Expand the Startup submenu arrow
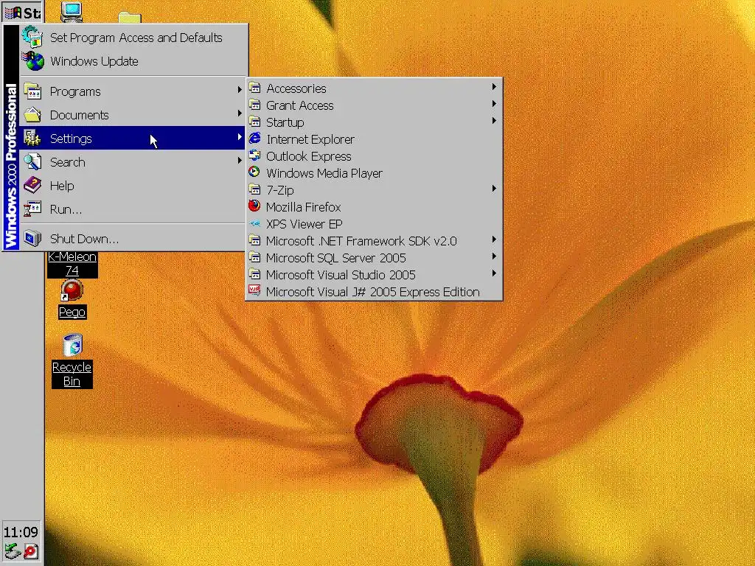755x566 pixels. coord(494,120)
